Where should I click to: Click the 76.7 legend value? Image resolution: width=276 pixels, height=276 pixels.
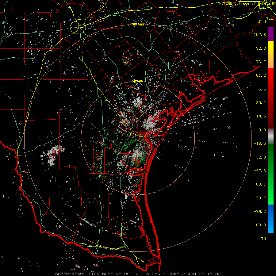(261, 62)
